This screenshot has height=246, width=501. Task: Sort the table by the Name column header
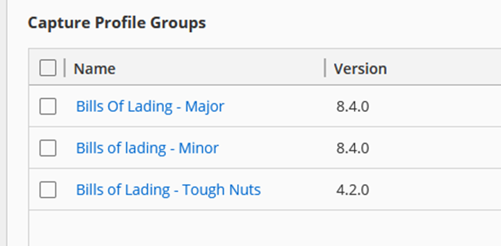coord(95,69)
